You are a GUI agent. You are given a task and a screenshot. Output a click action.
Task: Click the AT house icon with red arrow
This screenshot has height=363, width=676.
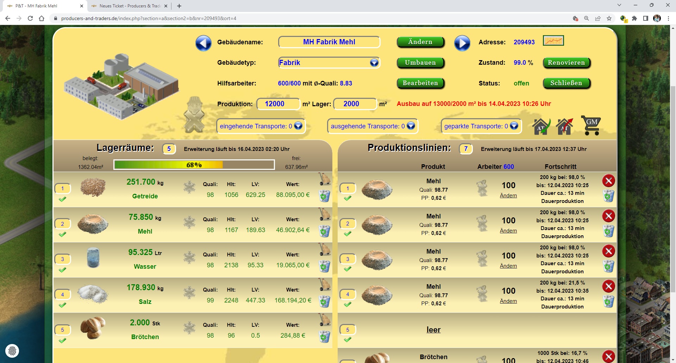coord(565,126)
